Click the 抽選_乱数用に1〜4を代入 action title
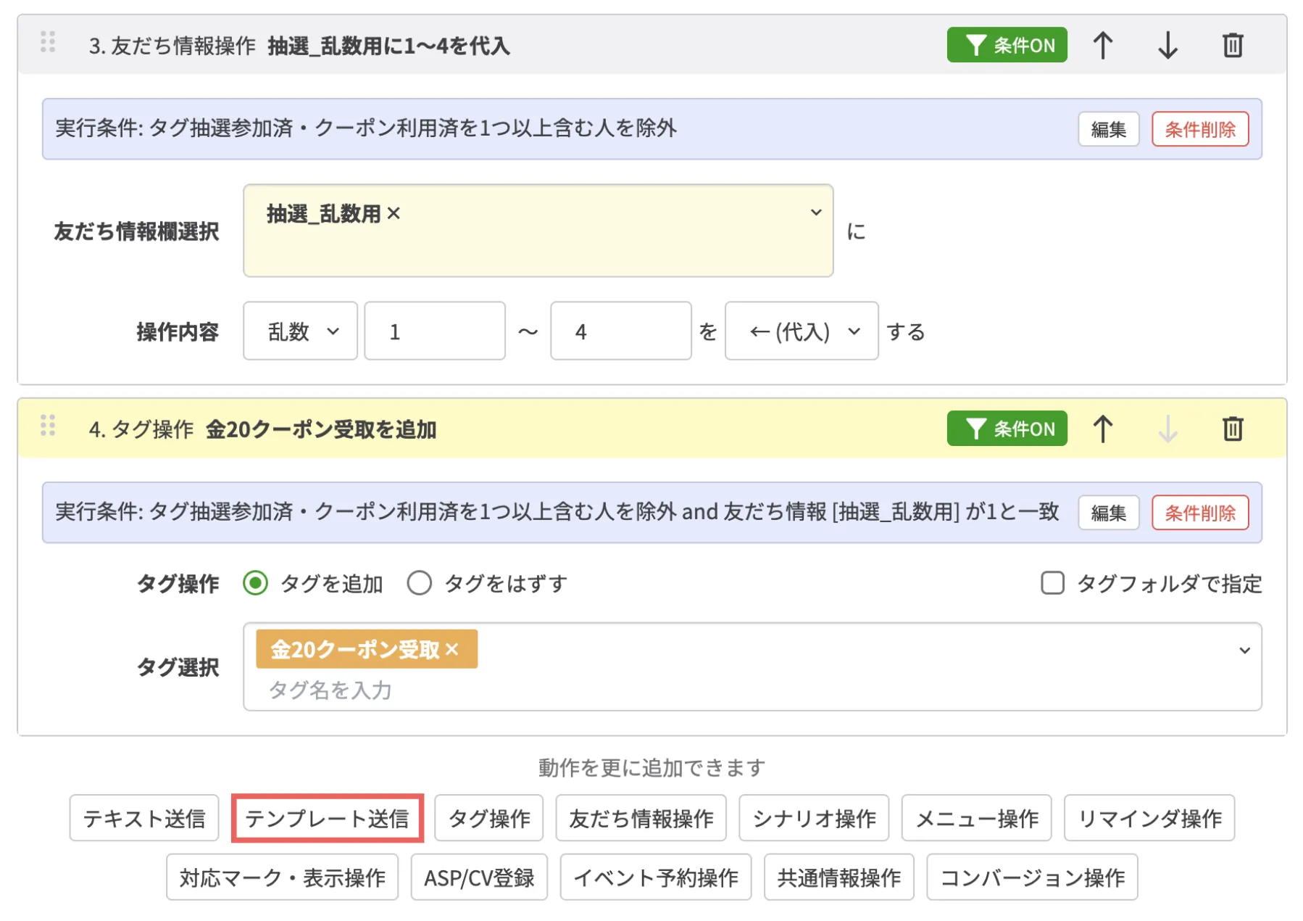Screen dimensions: 1303x921 (x=389, y=46)
